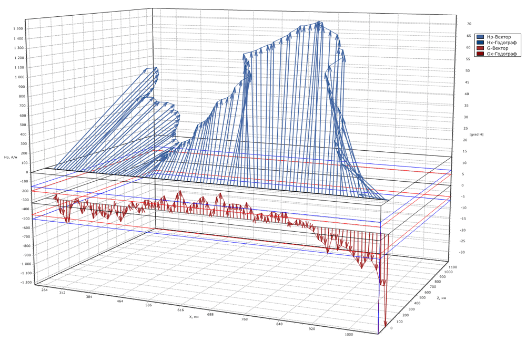Click the Hp-Вектор blue legend swatch
Viewport: 526px width, 342px height.
click(480, 37)
